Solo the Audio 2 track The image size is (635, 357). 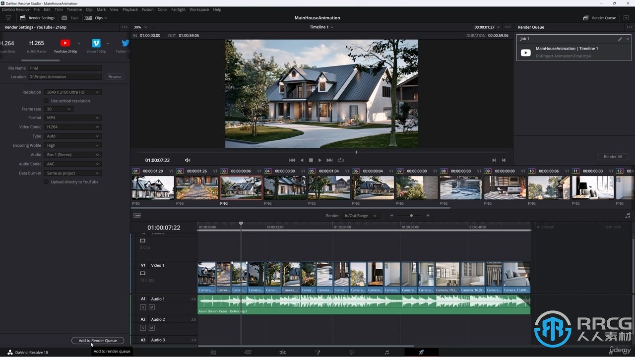(143, 328)
